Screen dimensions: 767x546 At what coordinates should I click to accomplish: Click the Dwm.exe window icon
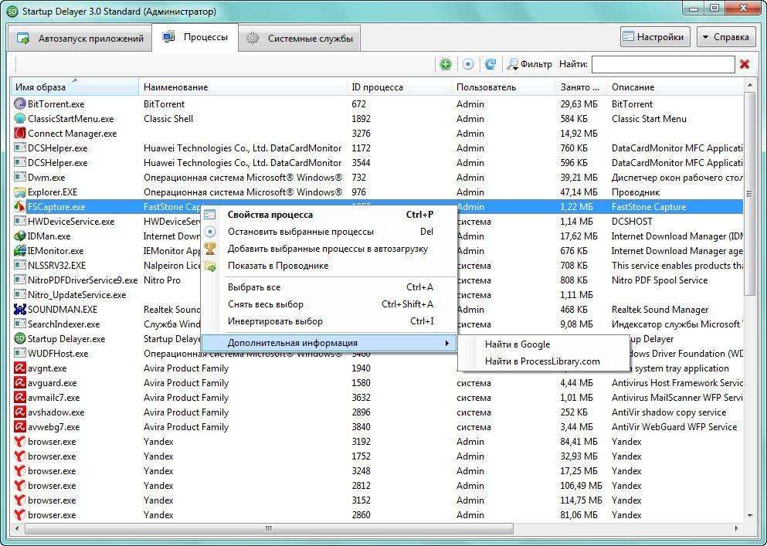19,177
